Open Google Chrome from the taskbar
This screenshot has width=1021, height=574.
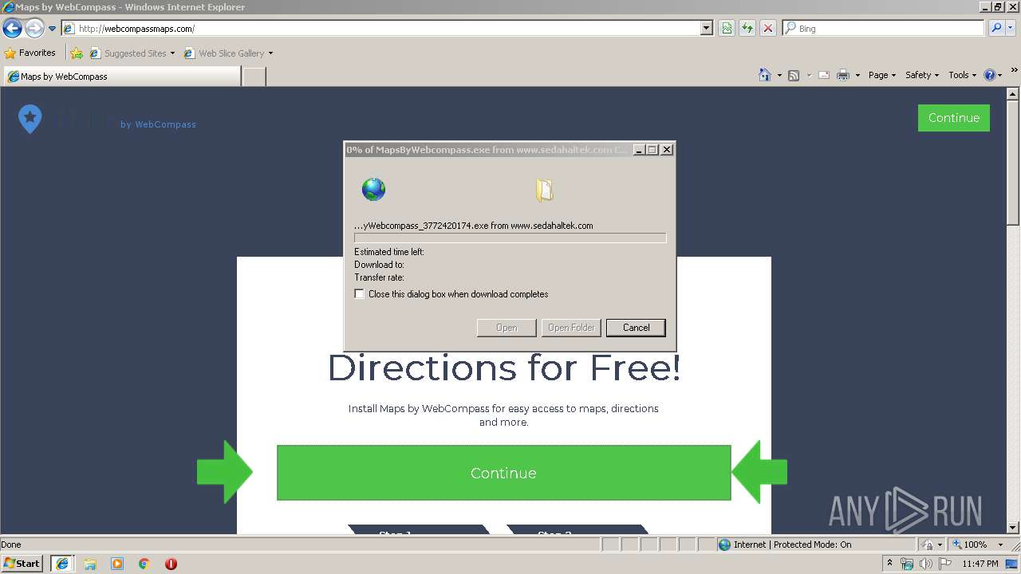pyautogui.click(x=144, y=564)
